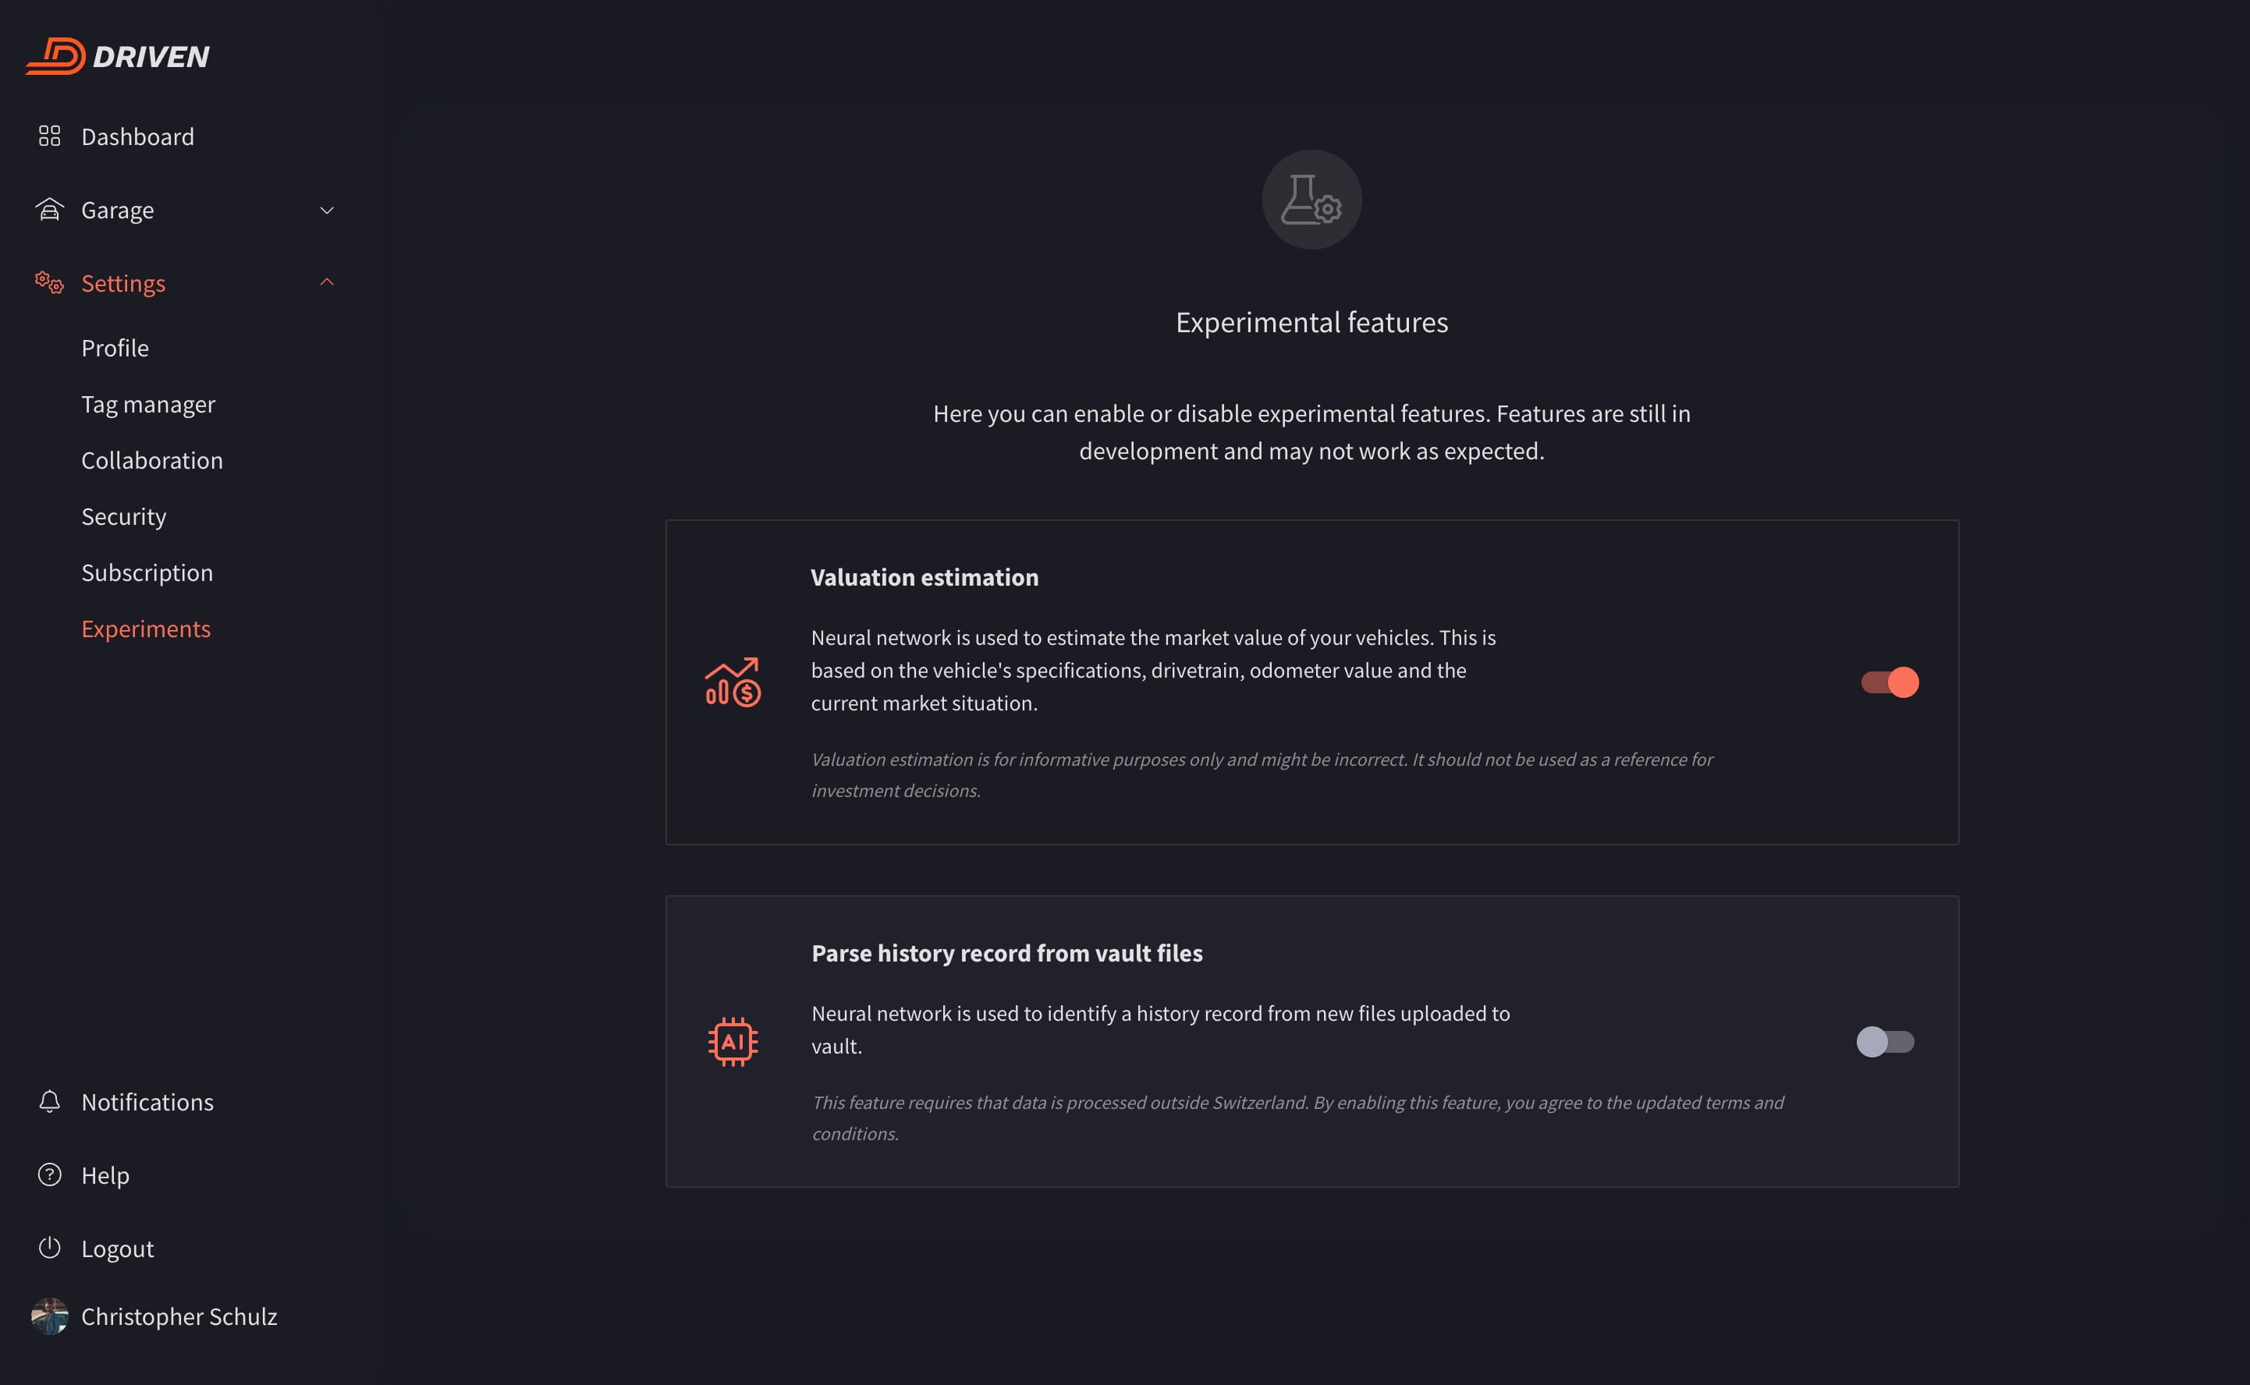This screenshot has width=2250, height=1385.
Task: Click the Dashboard grid icon
Action: click(x=49, y=136)
